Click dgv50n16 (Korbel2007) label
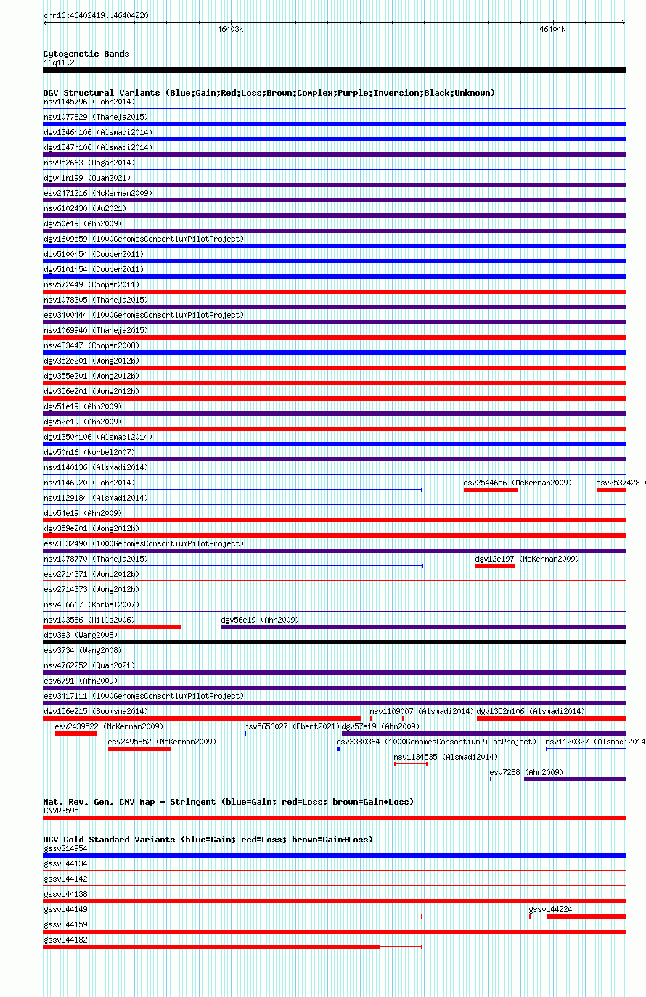Viewport: 646px width, 997px height. click(89, 452)
